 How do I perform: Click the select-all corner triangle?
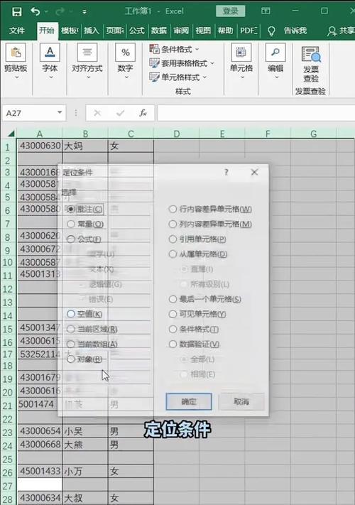pyautogui.click(x=9, y=134)
